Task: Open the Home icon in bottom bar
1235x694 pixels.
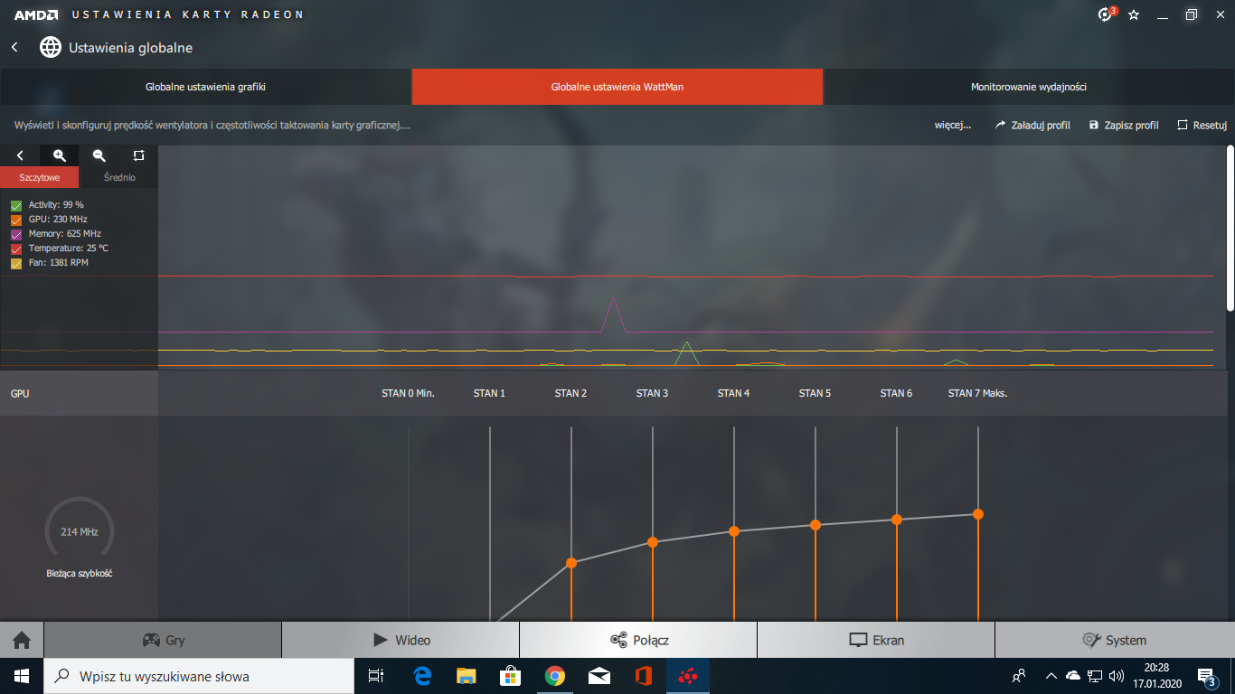Action: tap(22, 640)
